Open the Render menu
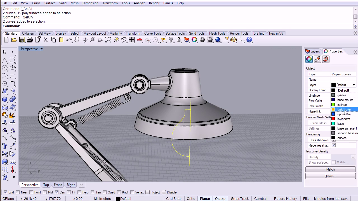Screen dimensions: 358x201 coord(154,3)
